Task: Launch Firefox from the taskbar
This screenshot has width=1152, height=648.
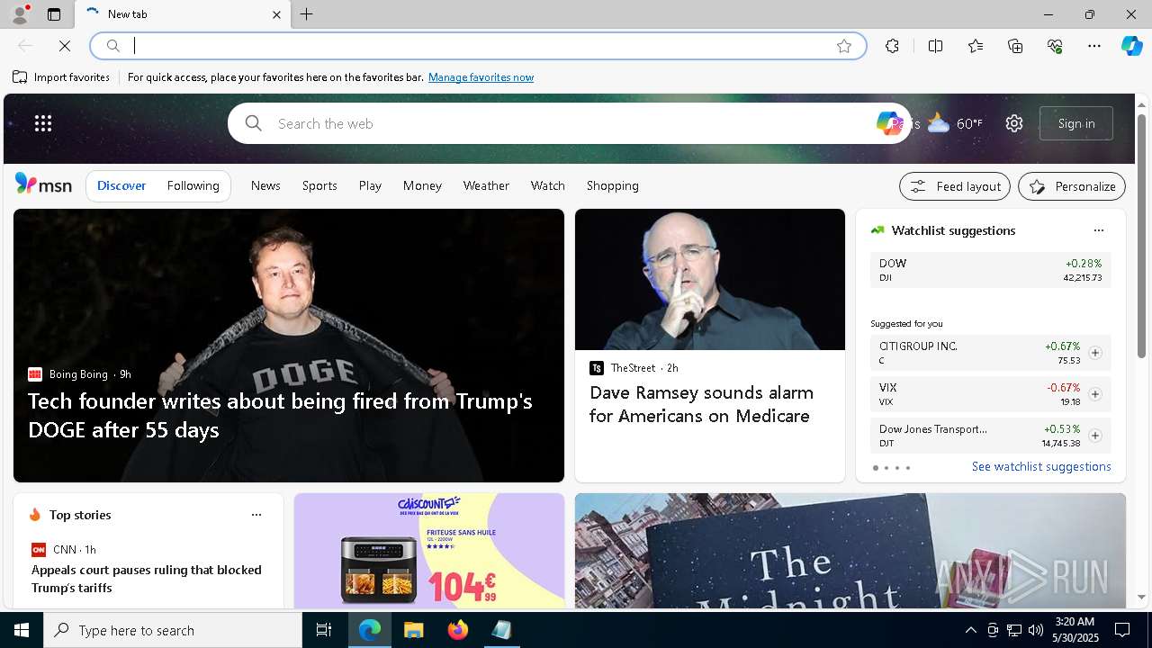Action: click(458, 630)
